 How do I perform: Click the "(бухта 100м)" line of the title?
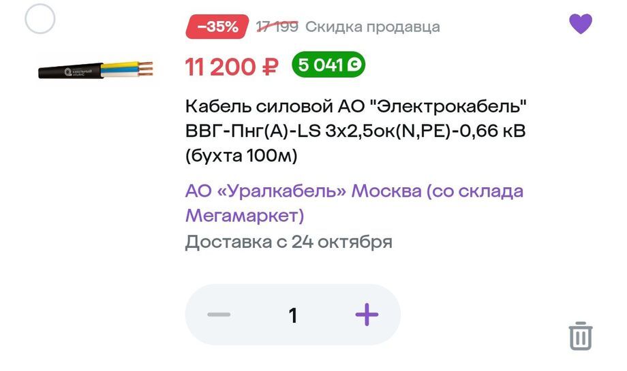pyautogui.click(x=242, y=157)
